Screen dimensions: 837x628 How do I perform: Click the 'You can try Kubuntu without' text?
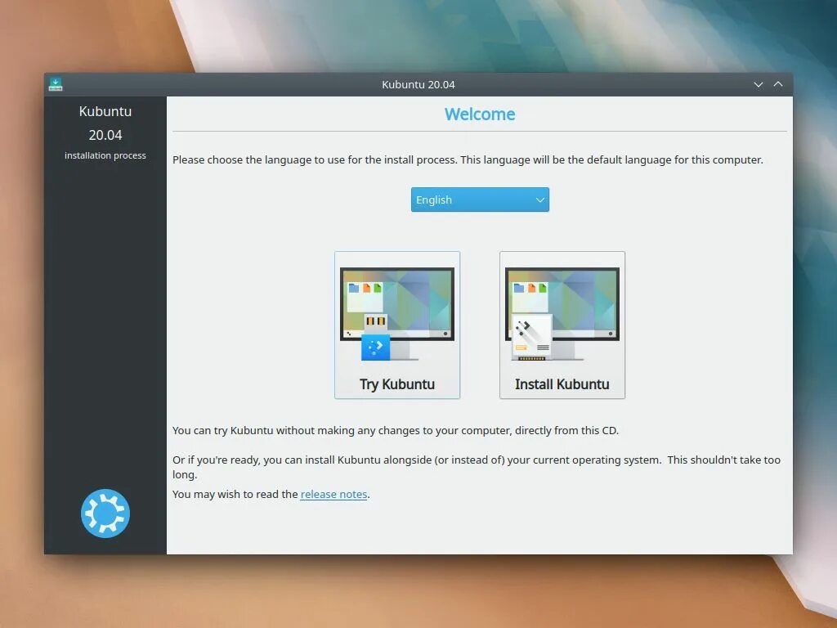pos(396,430)
